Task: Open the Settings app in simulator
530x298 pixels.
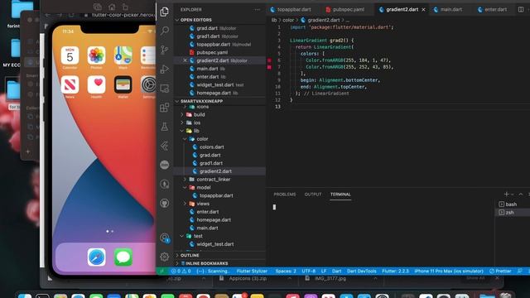Action: (x=149, y=84)
